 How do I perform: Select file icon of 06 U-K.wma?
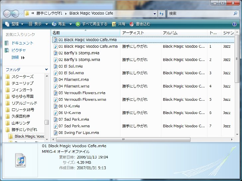pyautogui.click(x=56, y=113)
